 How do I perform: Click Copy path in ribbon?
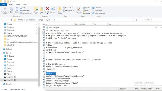coord(25,11)
